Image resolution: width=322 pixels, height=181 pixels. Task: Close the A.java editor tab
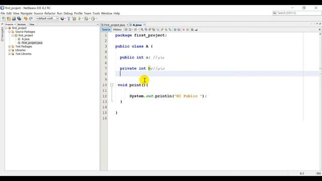[144, 25]
